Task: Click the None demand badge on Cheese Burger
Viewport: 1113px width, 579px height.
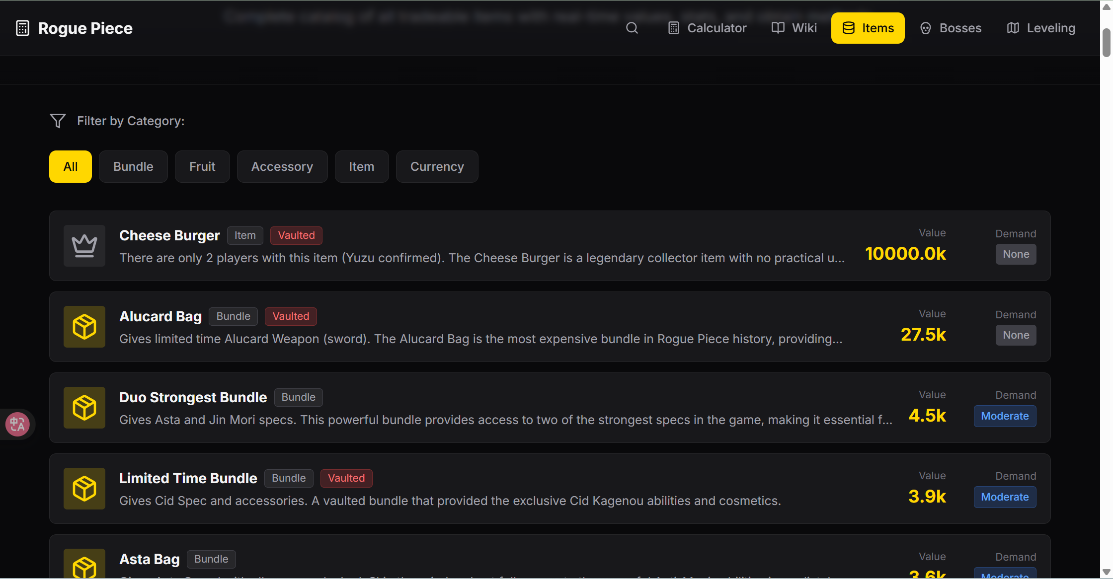Action: pos(1016,254)
